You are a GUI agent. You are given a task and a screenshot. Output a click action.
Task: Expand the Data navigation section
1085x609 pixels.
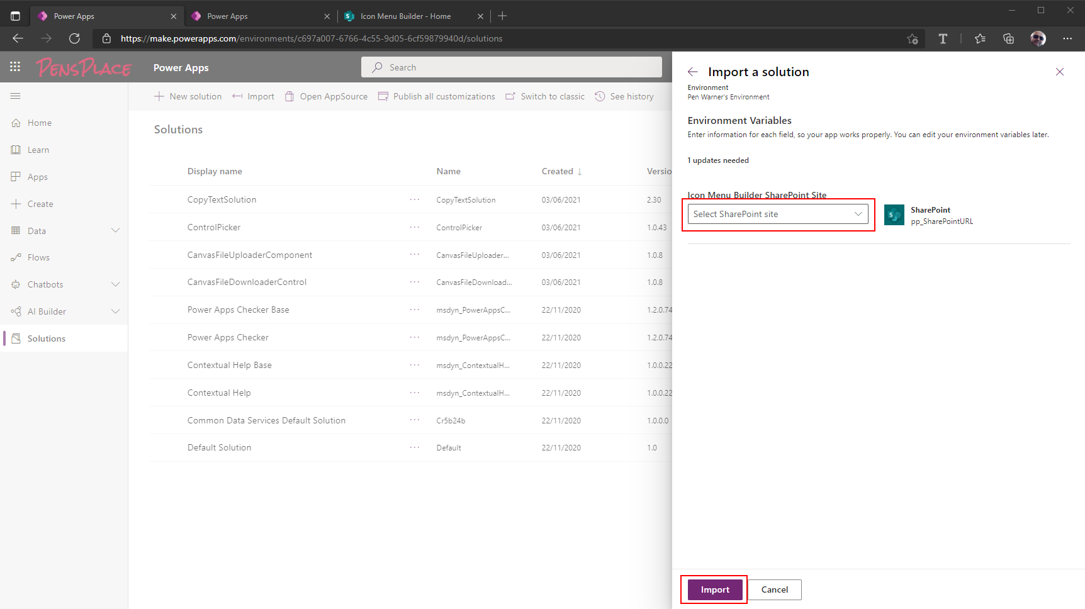[116, 230]
